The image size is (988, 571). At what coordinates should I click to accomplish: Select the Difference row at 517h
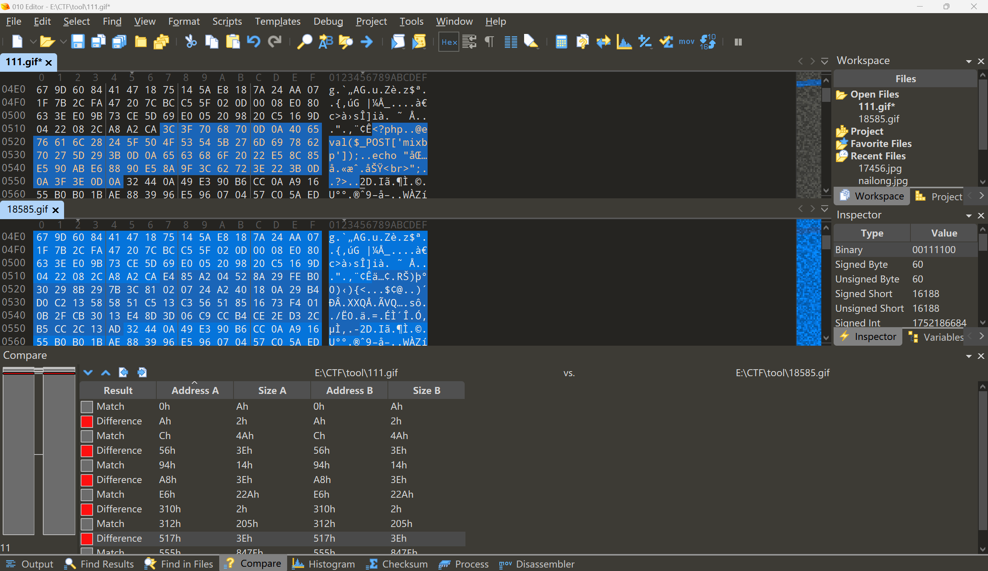pos(119,538)
